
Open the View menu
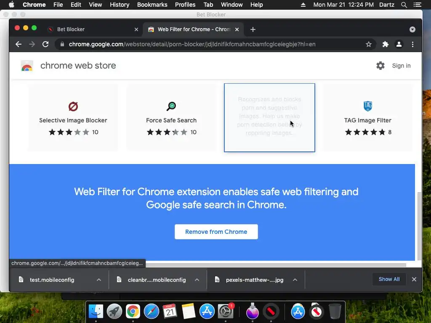click(x=96, y=5)
